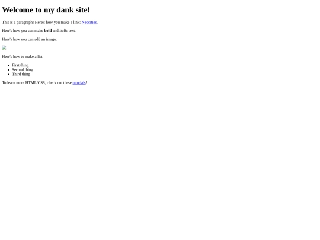Click the broken image icon
320x240 pixels.
point(4,48)
